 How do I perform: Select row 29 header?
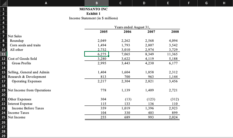(x=4, y=136)
